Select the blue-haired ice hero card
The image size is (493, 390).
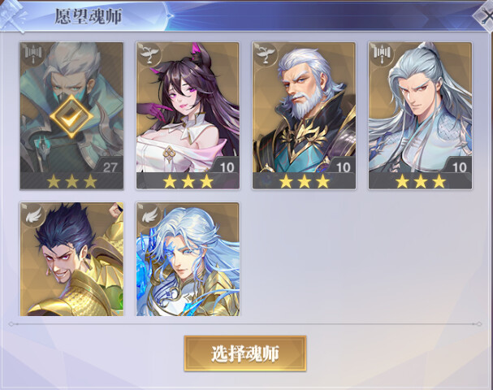(x=188, y=259)
